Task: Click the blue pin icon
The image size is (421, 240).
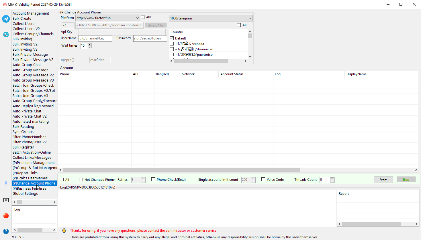Action: coord(6,184)
